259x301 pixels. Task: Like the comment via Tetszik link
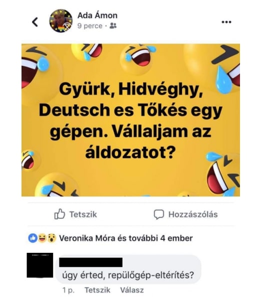click(97, 290)
